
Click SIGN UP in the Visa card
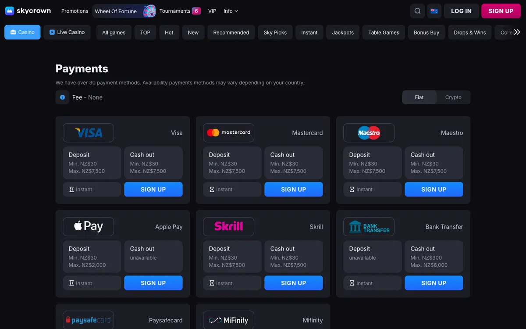153,190
